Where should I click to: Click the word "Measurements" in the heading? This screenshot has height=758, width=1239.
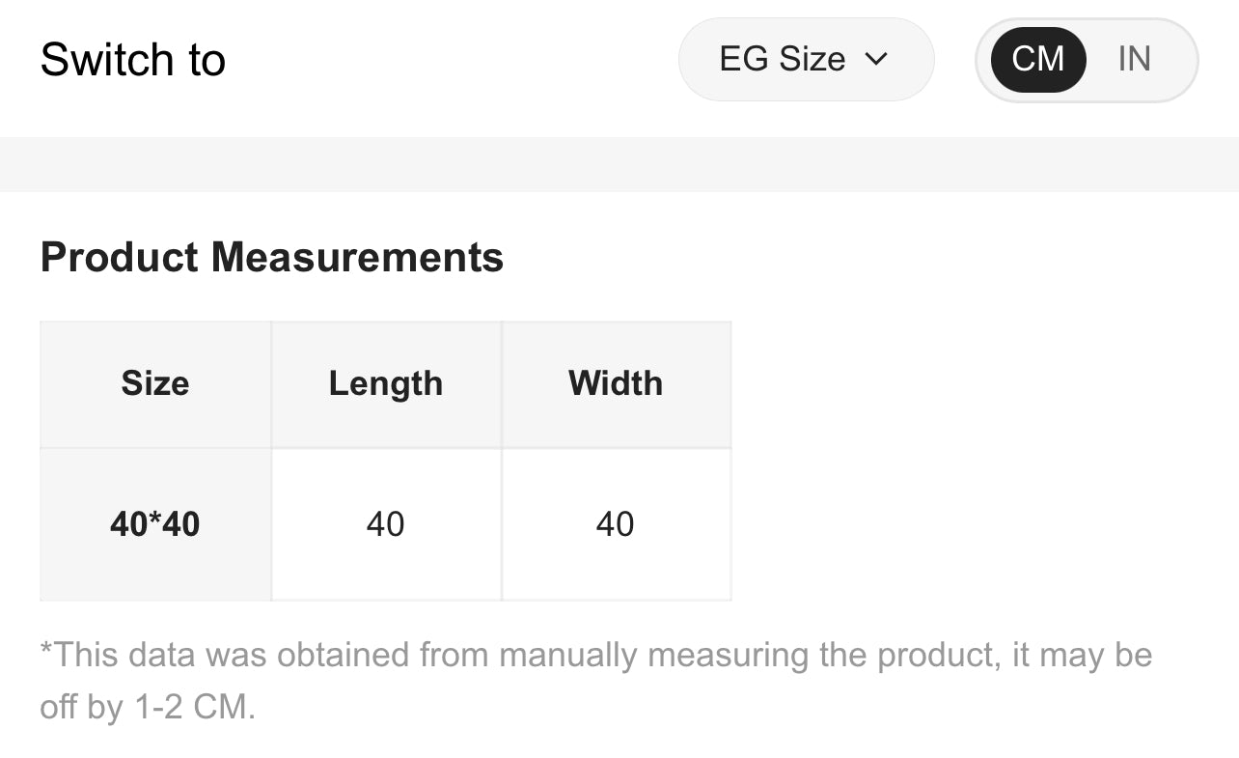click(x=357, y=258)
